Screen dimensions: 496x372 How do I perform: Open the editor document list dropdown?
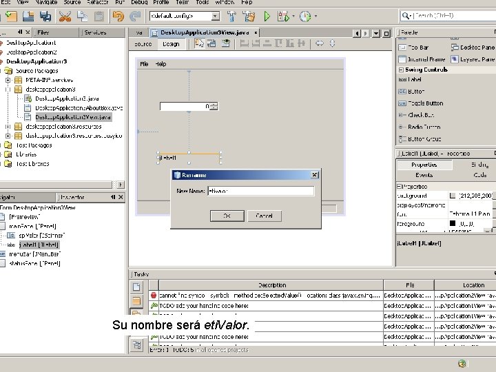376,33
